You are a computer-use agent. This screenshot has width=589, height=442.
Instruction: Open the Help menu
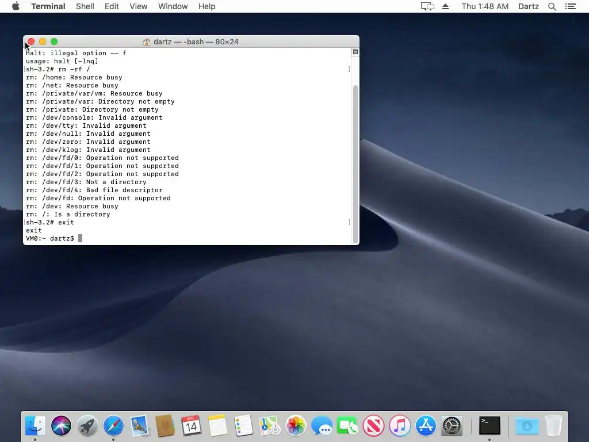pyautogui.click(x=206, y=6)
